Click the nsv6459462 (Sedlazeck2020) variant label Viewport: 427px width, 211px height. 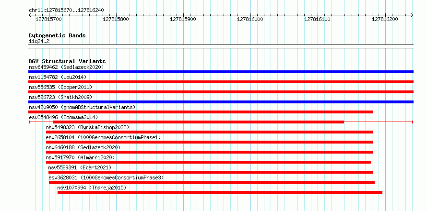coord(66,67)
